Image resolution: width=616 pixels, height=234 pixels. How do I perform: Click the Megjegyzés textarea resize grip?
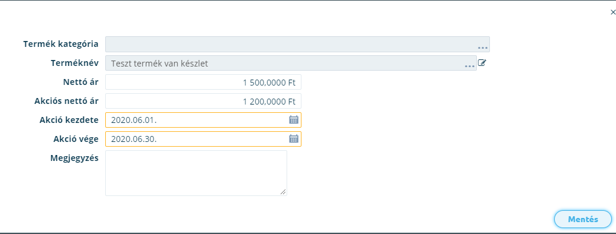coord(283,192)
